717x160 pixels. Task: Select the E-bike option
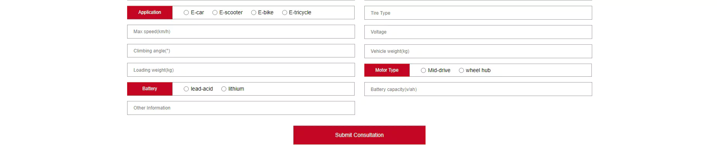tap(253, 13)
